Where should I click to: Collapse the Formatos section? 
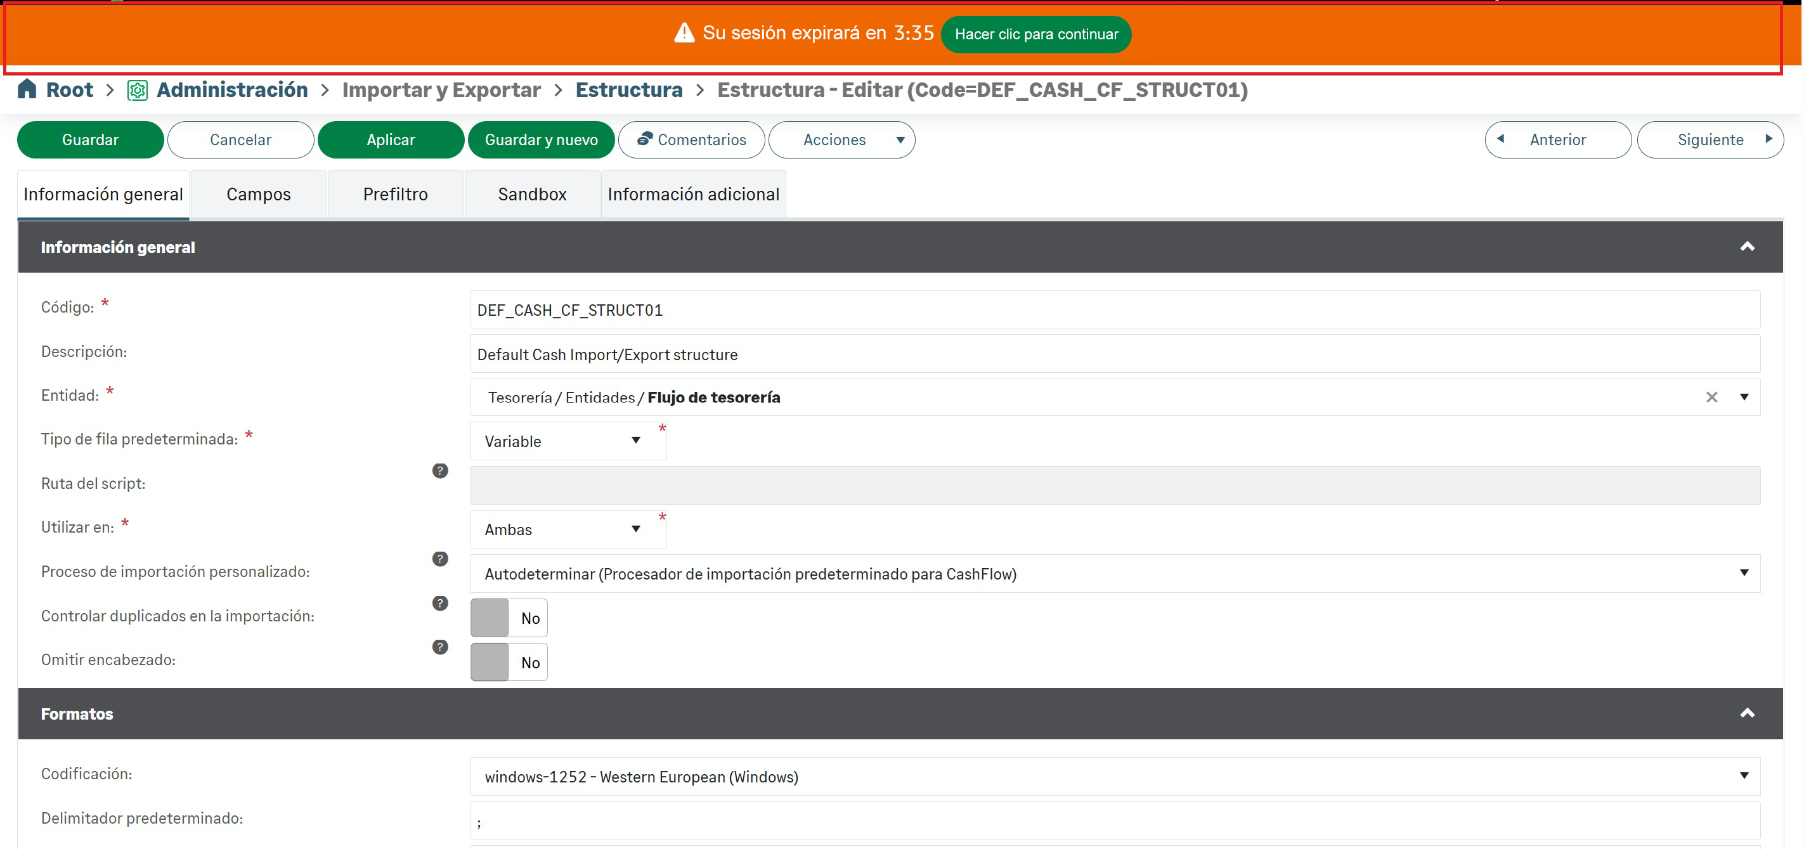click(x=1748, y=713)
